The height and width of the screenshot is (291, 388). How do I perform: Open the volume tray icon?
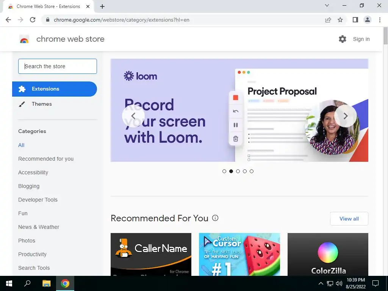tap(339, 283)
